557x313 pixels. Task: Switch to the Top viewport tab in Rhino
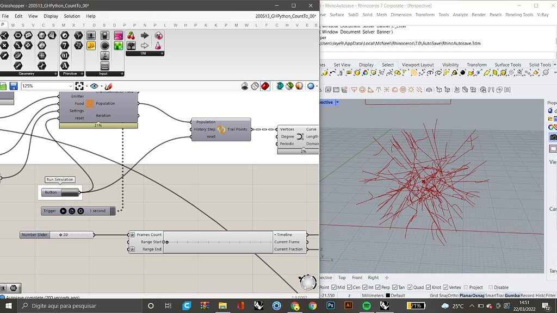(x=341, y=278)
